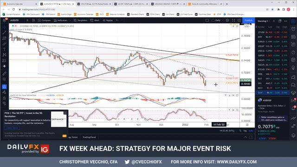The width and height of the screenshot is (297, 167).
Task: Open indicator Templates
Action: point(80,20)
